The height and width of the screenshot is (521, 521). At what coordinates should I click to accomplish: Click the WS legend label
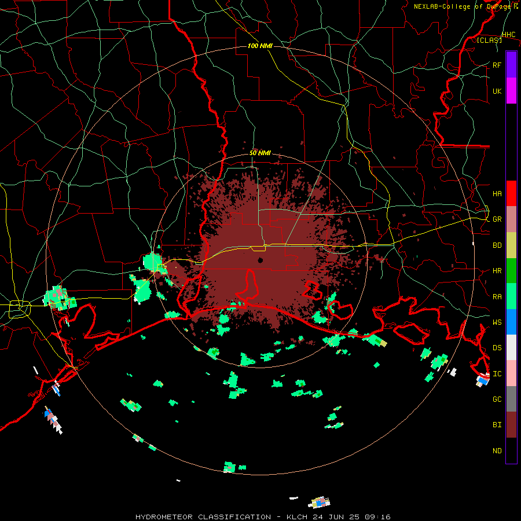click(497, 322)
